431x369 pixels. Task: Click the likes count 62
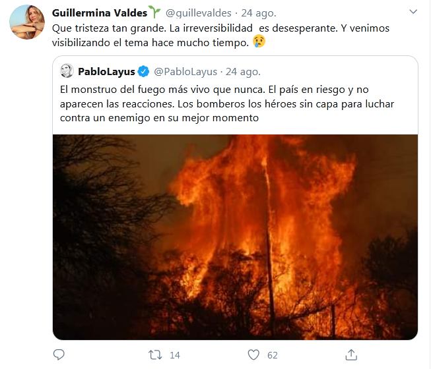(273, 355)
